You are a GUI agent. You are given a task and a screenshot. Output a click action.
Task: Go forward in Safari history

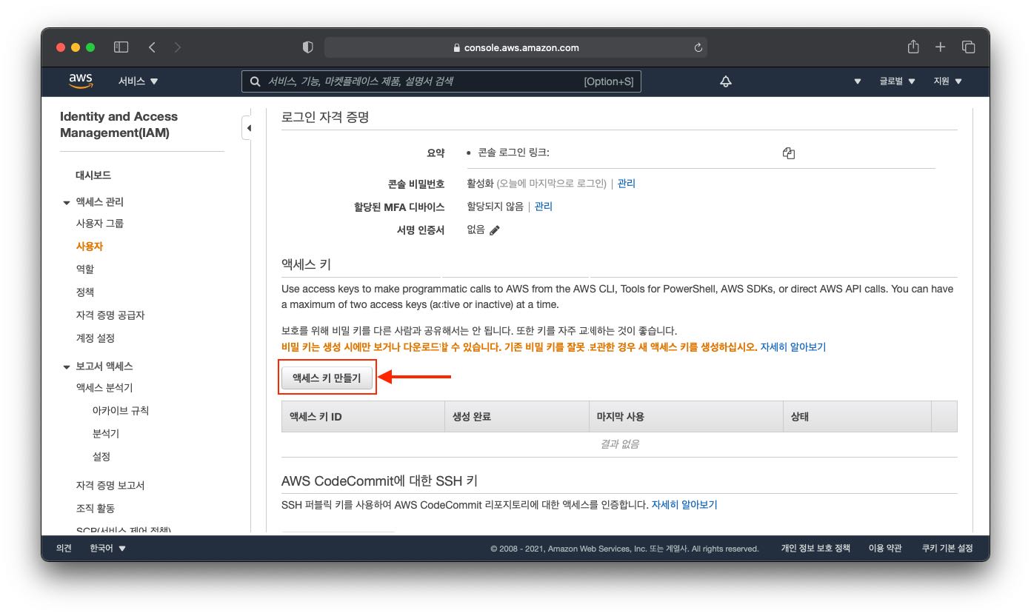[177, 47]
